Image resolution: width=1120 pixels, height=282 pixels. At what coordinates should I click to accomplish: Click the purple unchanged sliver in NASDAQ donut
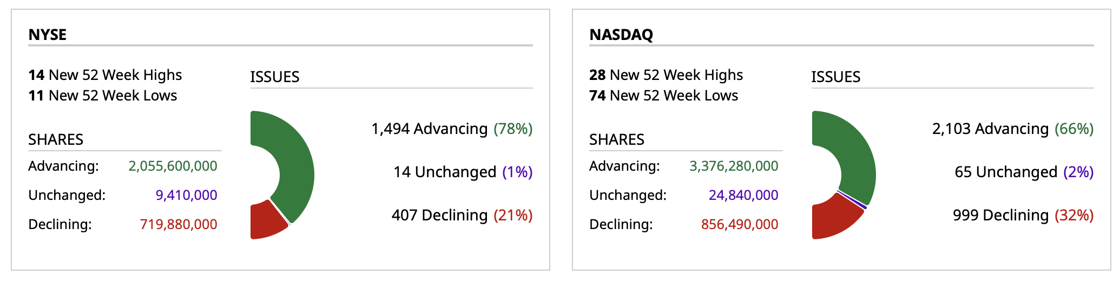pos(852,198)
